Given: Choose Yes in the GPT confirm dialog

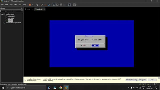Looking at the screenshot, I should pos(85,45).
